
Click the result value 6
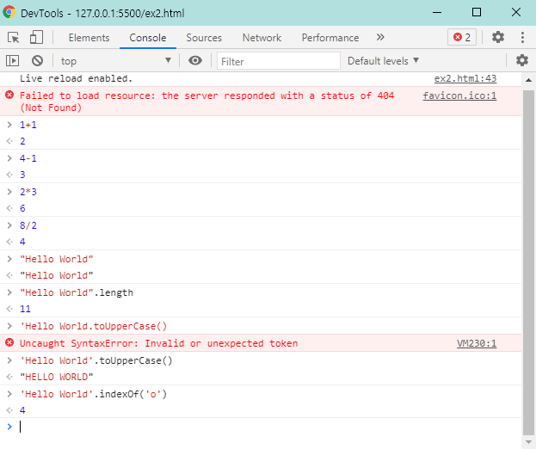pyautogui.click(x=22, y=208)
